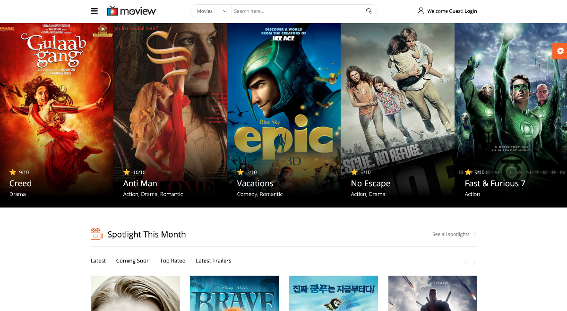Select the Coming Soon tab
The height and width of the screenshot is (311, 567).
133,261
